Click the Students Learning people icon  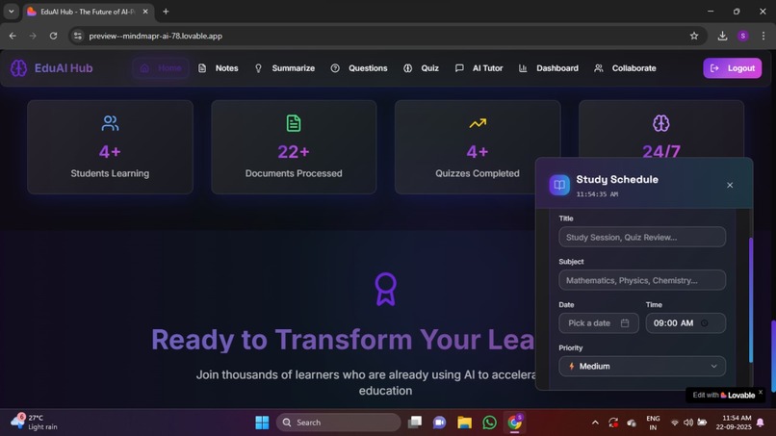[110, 123]
